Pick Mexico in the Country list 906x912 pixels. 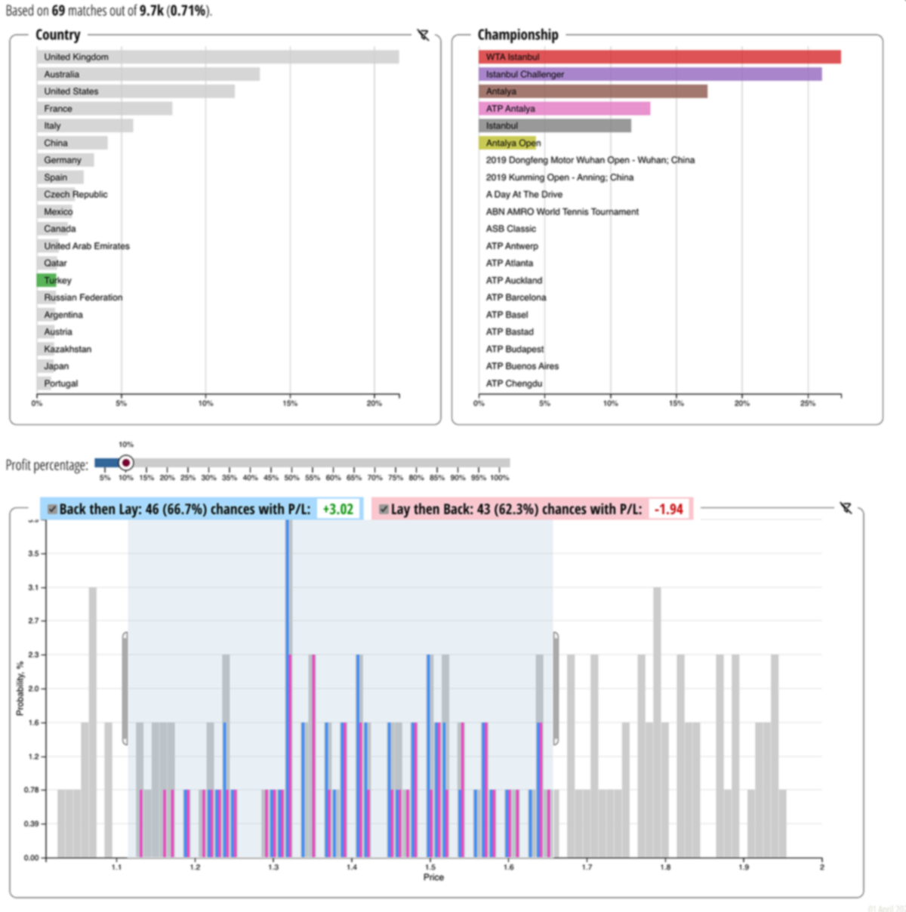click(x=58, y=212)
